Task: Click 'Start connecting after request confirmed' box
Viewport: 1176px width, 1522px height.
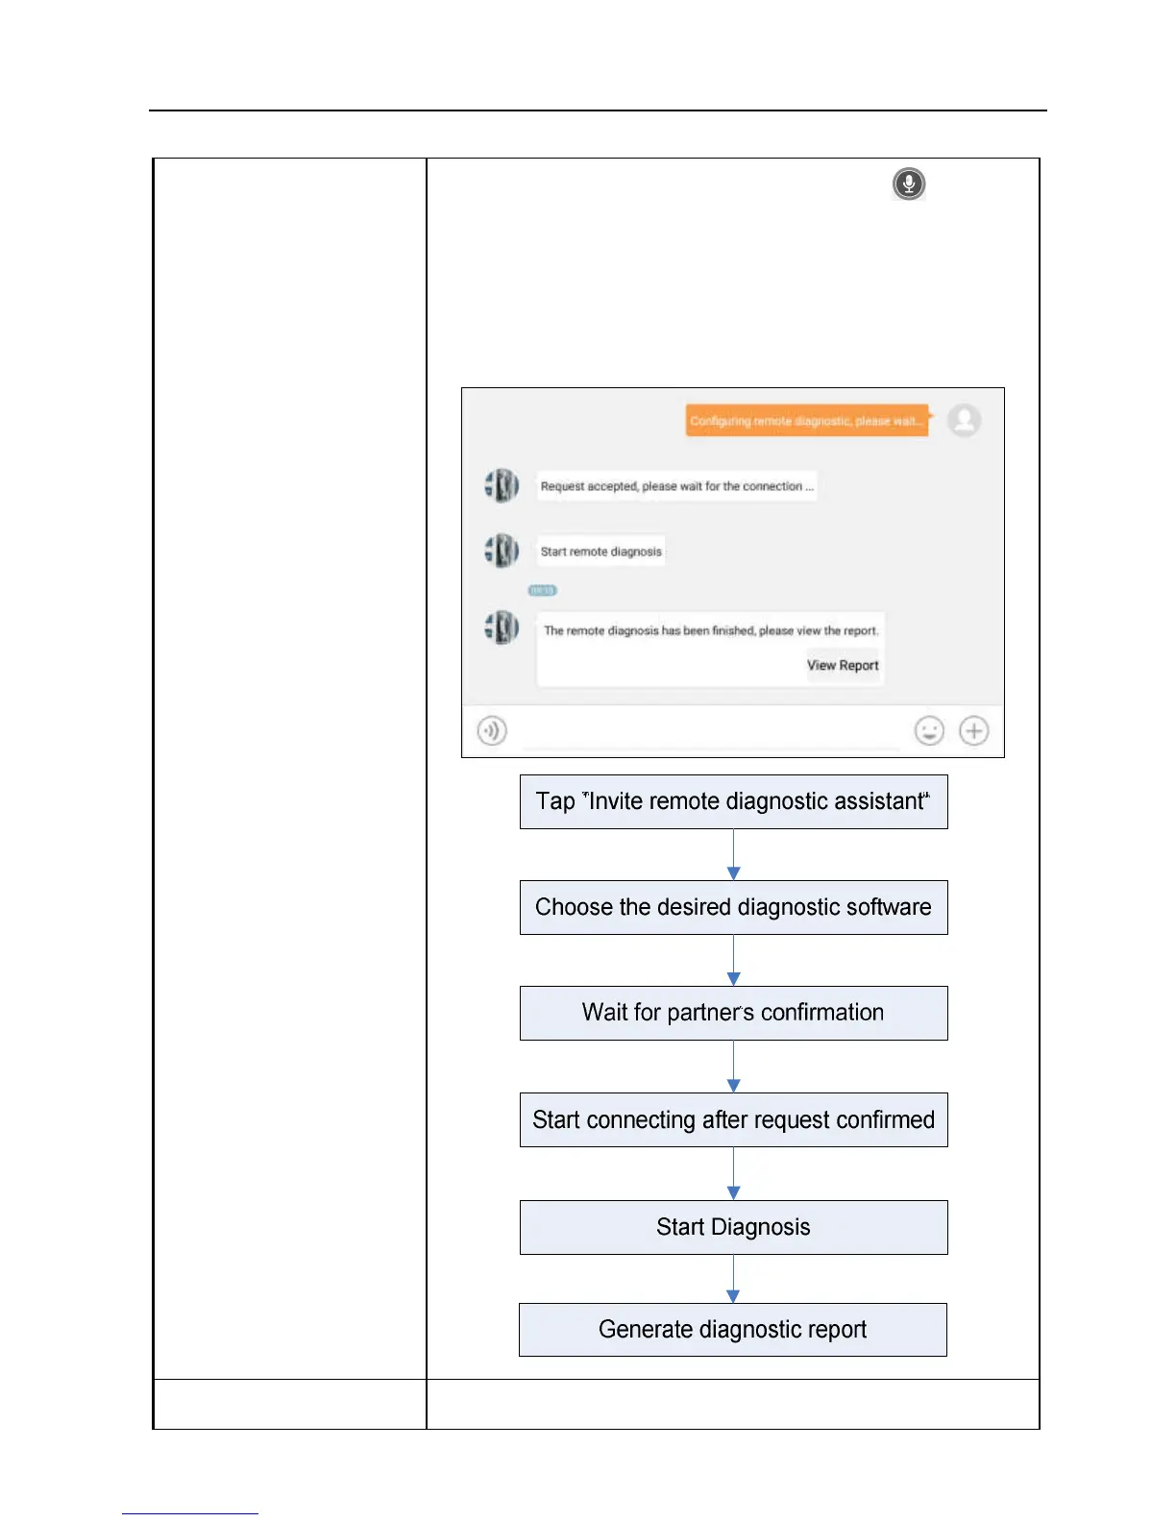Action: 733,1119
